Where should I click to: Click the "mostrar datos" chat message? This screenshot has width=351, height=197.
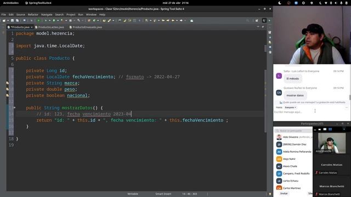point(295,95)
